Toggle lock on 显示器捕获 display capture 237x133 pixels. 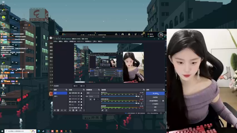pyautogui.click(x=81, y=108)
